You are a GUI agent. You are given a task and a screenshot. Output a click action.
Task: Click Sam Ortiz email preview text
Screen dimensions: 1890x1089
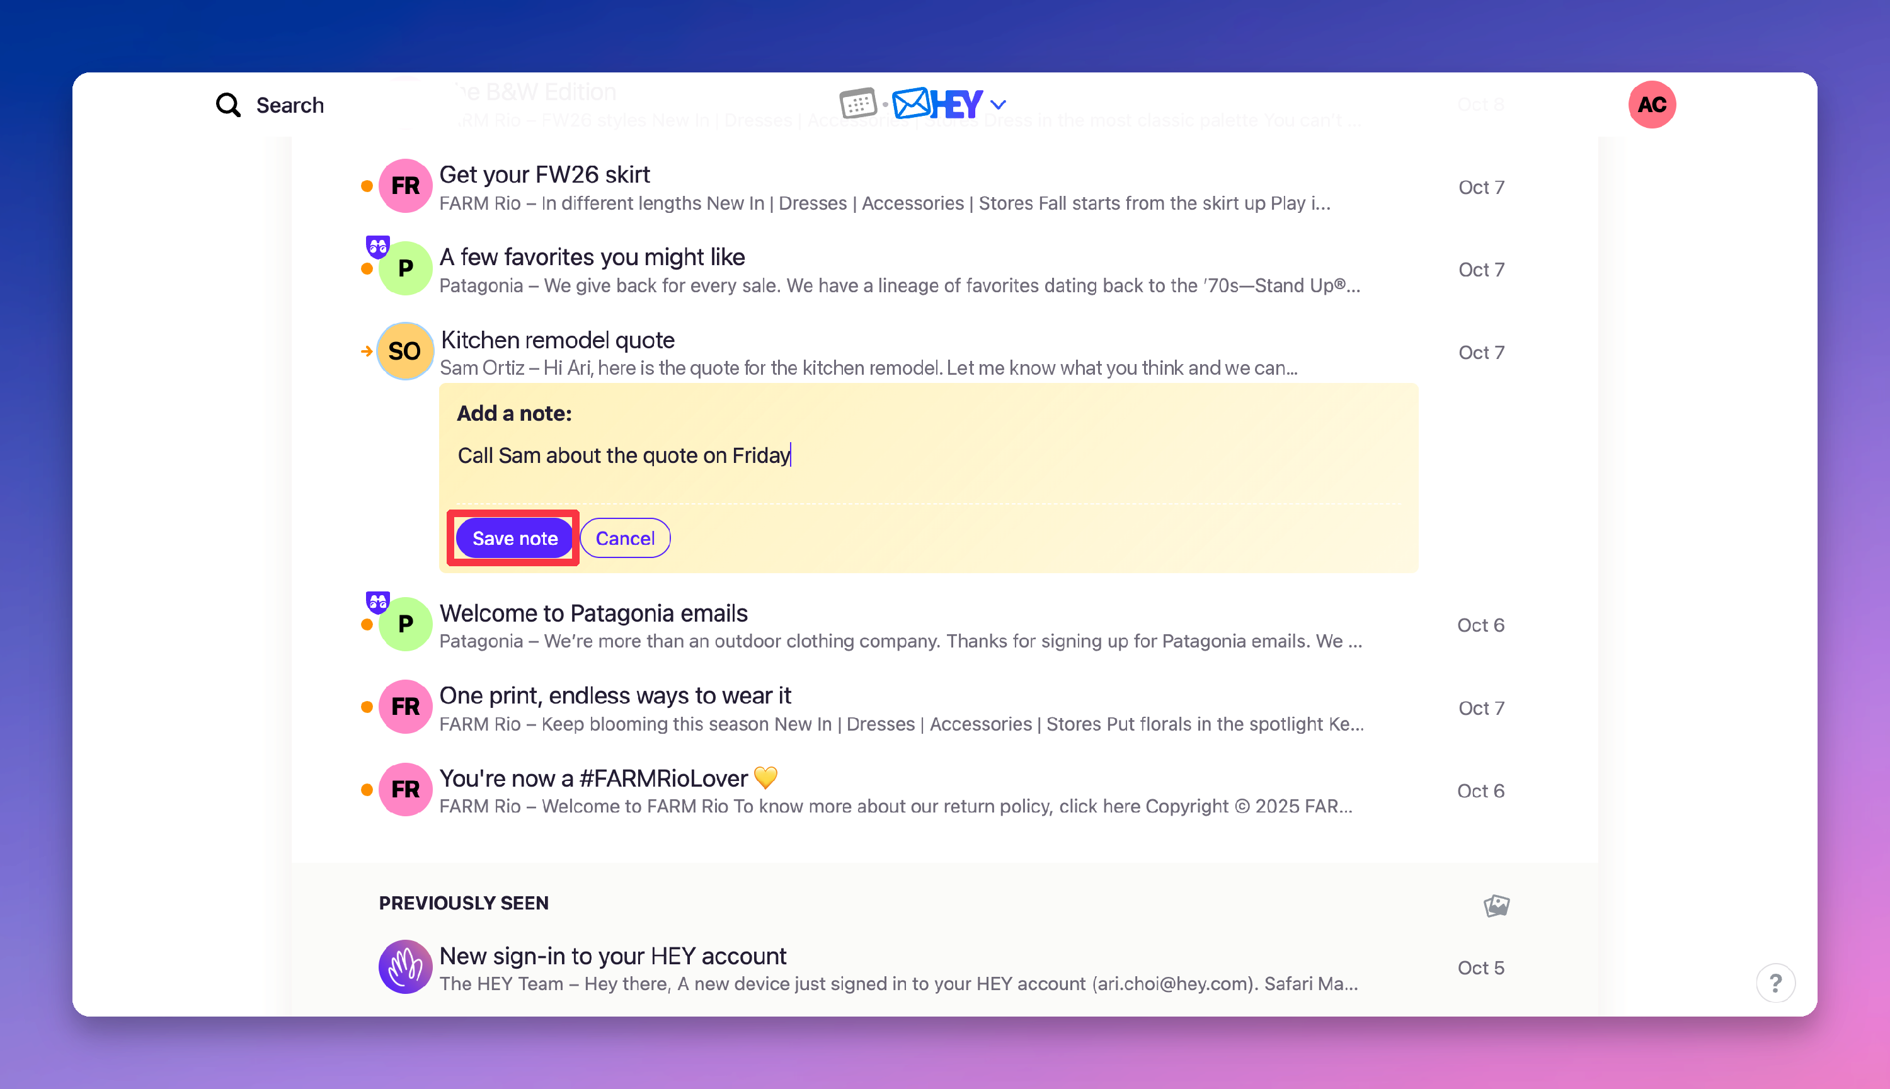(x=868, y=367)
